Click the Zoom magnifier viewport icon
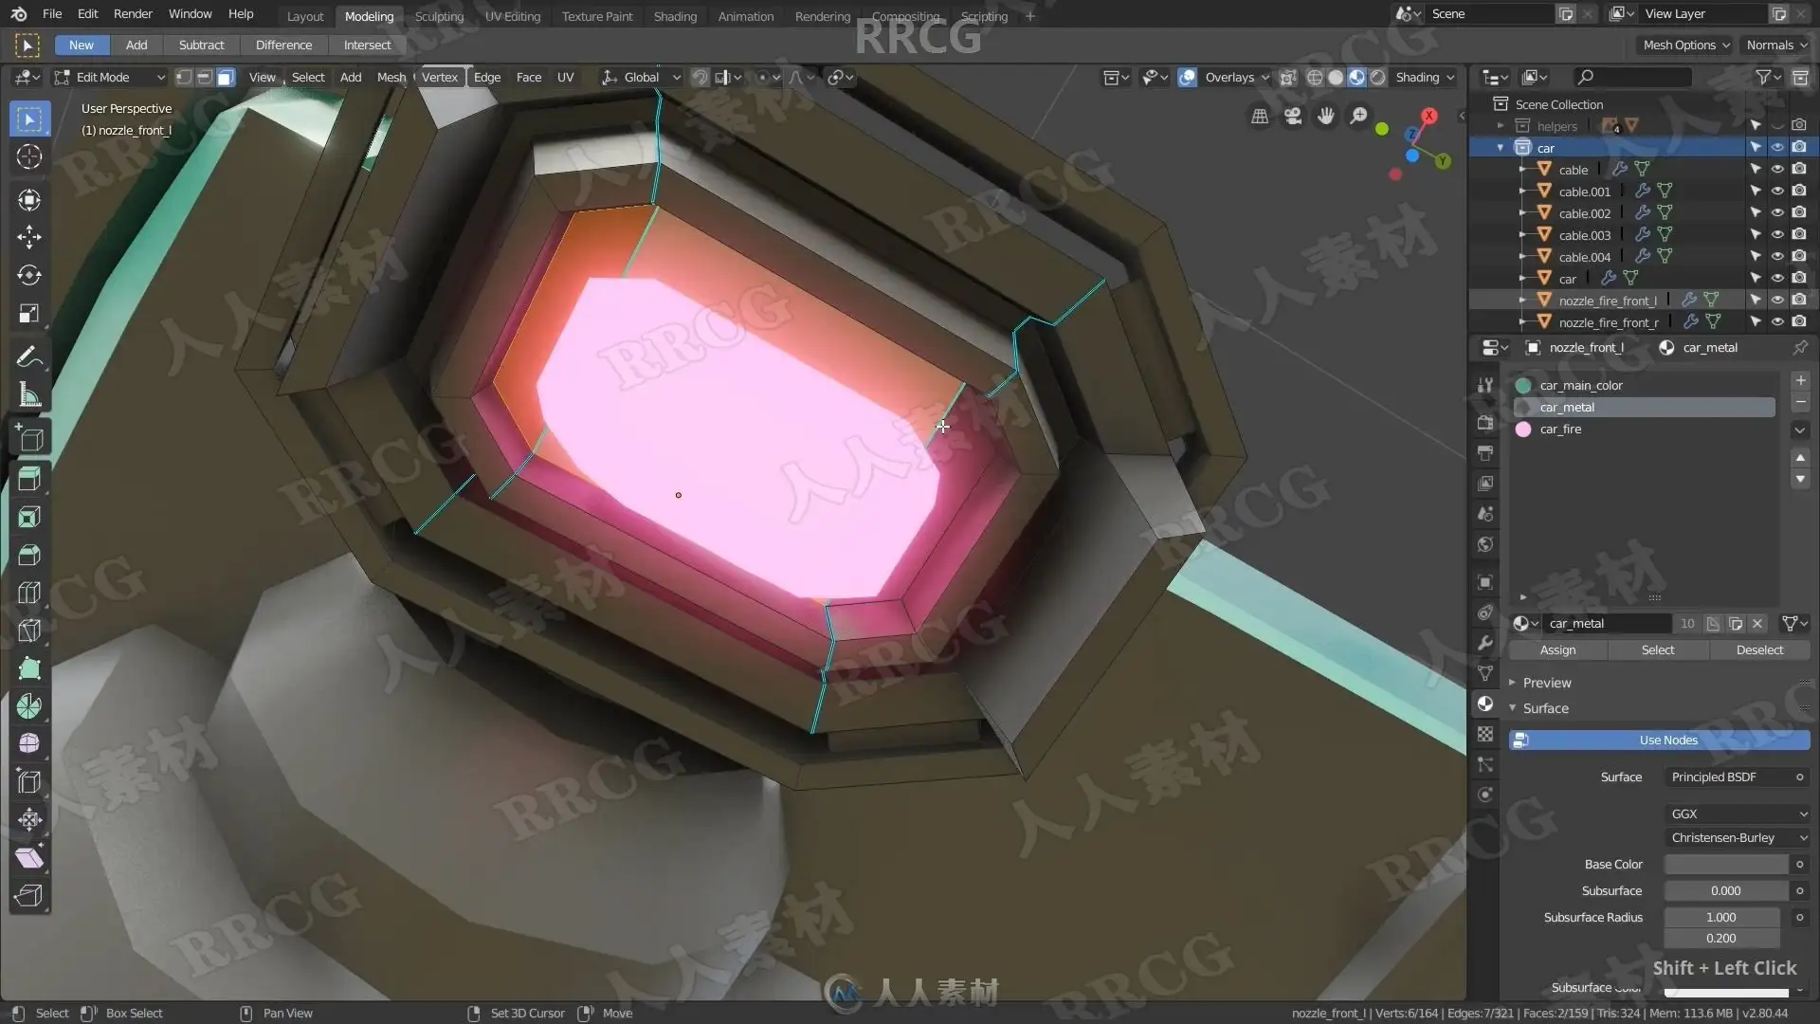Screen dimensions: 1820x1024 [1358, 116]
